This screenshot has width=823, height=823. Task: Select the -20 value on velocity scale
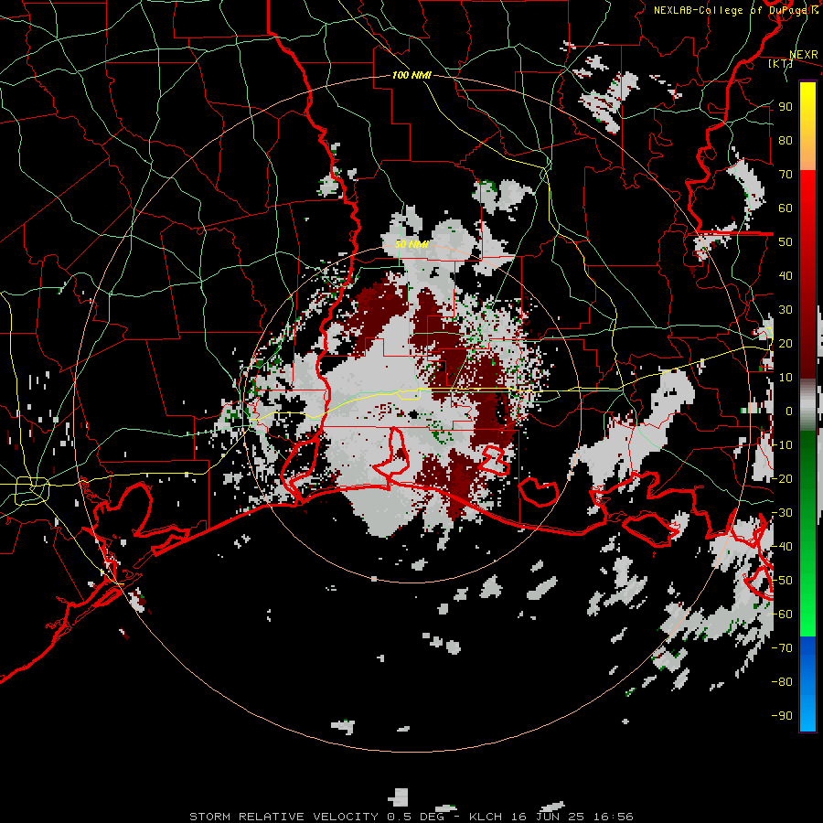[x=782, y=478]
